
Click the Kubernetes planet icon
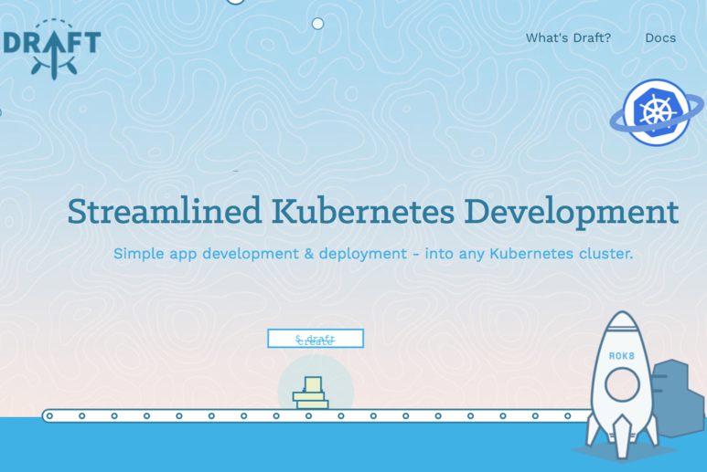coord(657,112)
